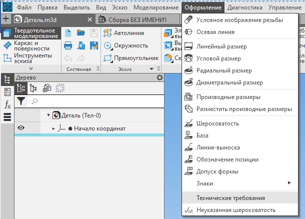
Task: Choose Линия-выноска menu item
Action: tap(239, 147)
